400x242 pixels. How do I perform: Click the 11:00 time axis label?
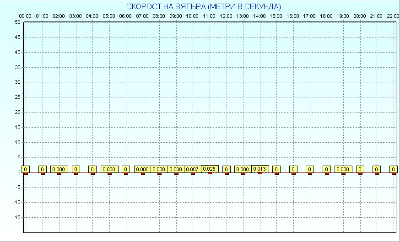(x=209, y=16)
